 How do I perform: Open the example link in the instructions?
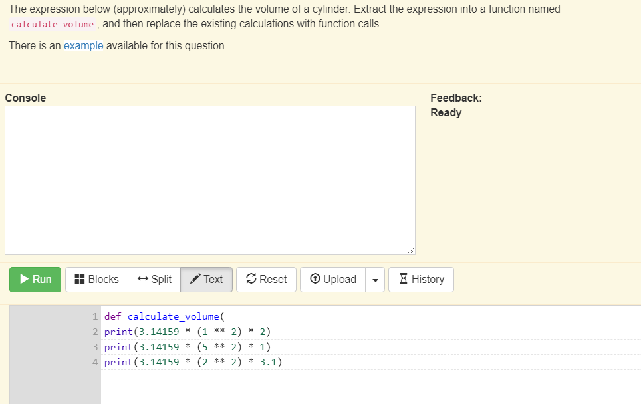pyautogui.click(x=83, y=45)
